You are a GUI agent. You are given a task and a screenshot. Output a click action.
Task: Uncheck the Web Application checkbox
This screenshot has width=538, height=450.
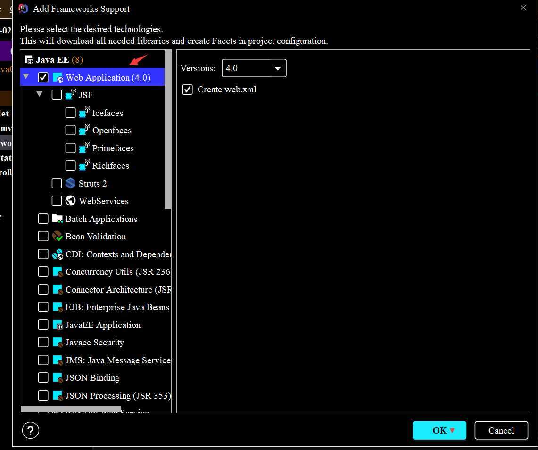pyautogui.click(x=43, y=77)
